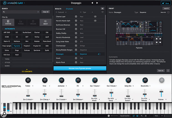Click the undo arrow icon
This screenshot has height=118, width=172.
[x=141, y=116]
